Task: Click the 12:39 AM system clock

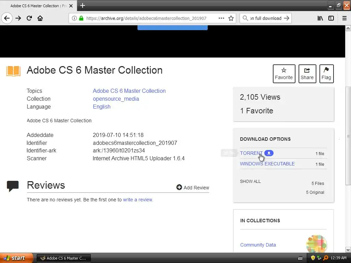Action: [x=338, y=258]
